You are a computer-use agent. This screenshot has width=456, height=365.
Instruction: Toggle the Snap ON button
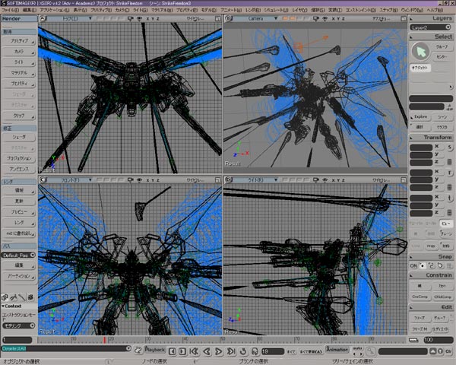(x=413, y=265)
